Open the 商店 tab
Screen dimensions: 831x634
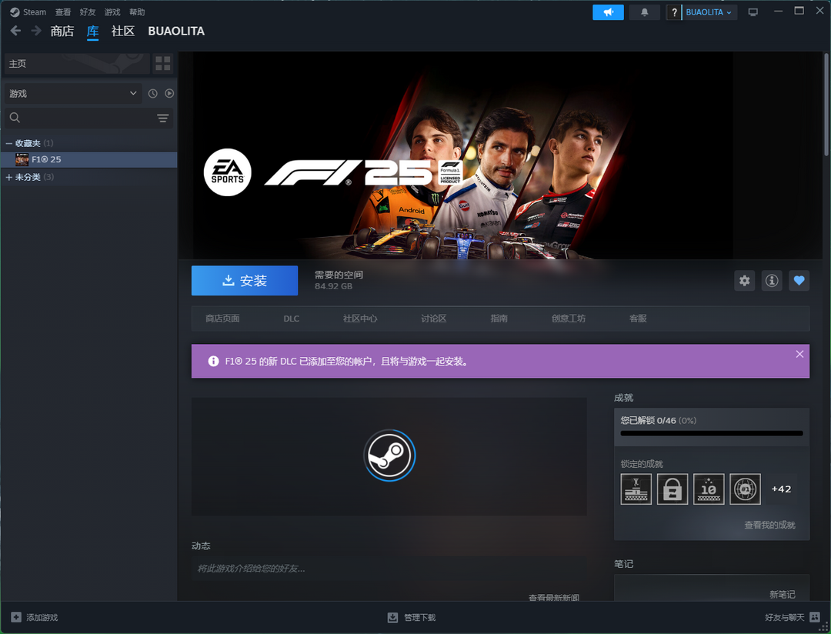(62, 32)
